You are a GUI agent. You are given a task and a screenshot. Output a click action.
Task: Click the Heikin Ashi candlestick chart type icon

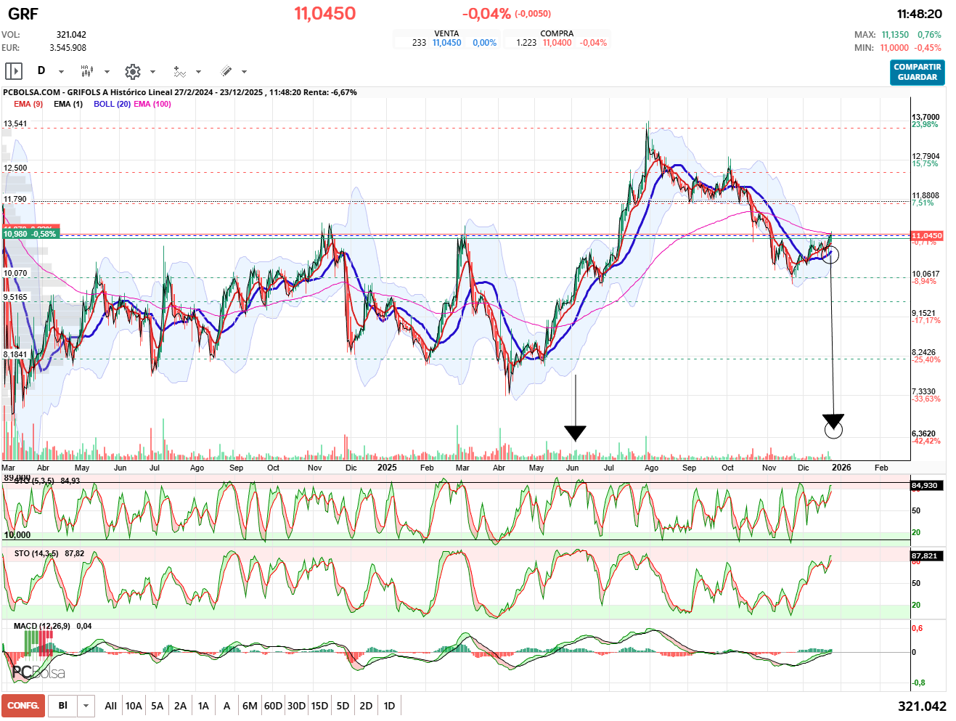pyautogui.click(x=87, y=71)
